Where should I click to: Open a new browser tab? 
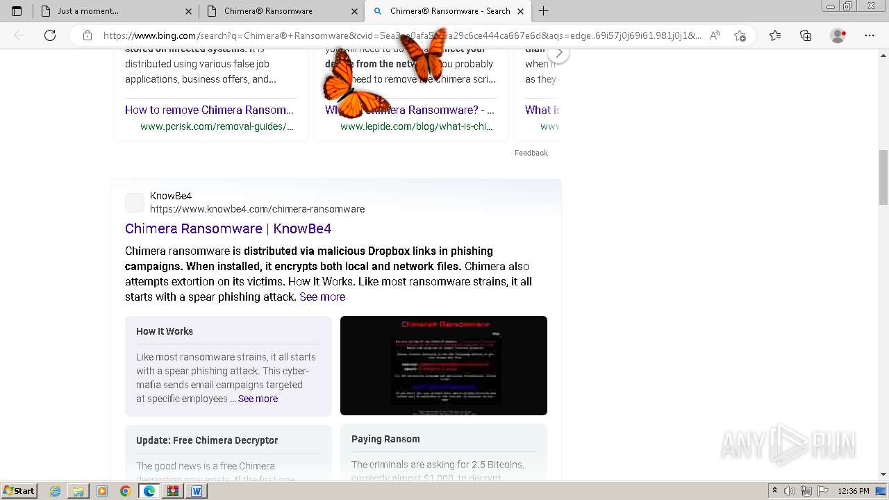(x=544, y=11)
